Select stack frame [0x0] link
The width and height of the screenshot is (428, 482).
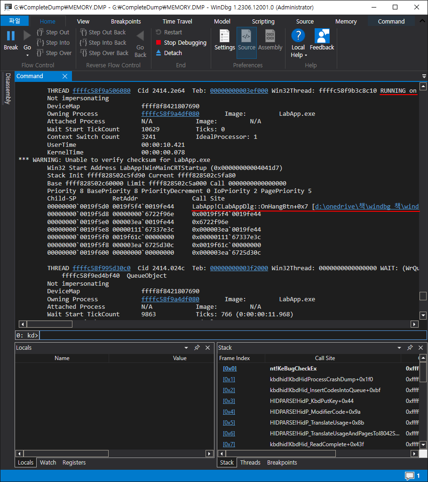tap(230, 368)
